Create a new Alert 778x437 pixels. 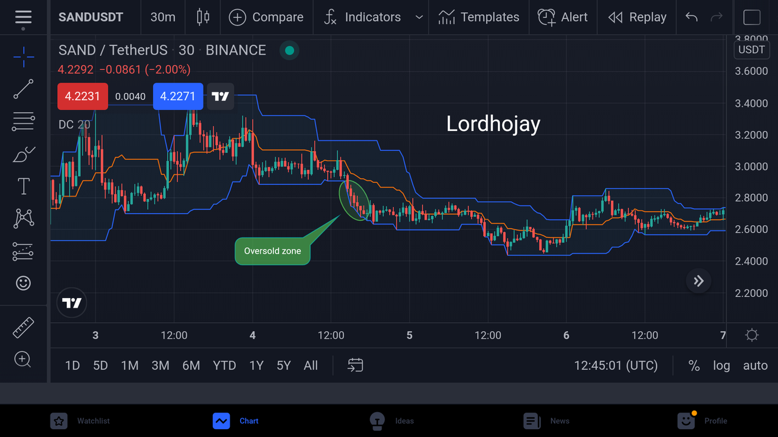tap(563, 17)
